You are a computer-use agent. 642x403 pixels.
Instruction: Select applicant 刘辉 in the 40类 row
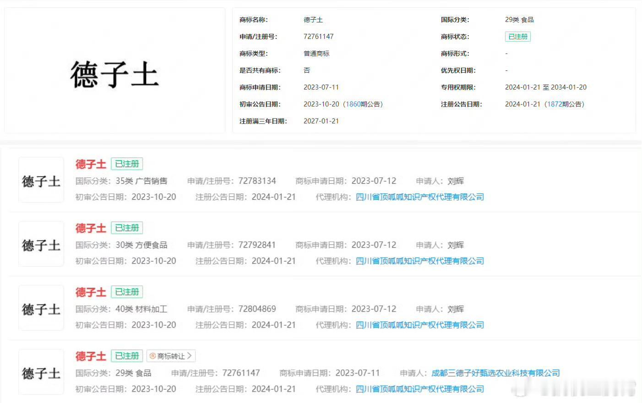[456, 309]
